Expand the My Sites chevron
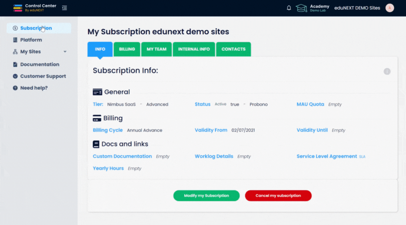The image size is (406, 225). tap(65, 51)
